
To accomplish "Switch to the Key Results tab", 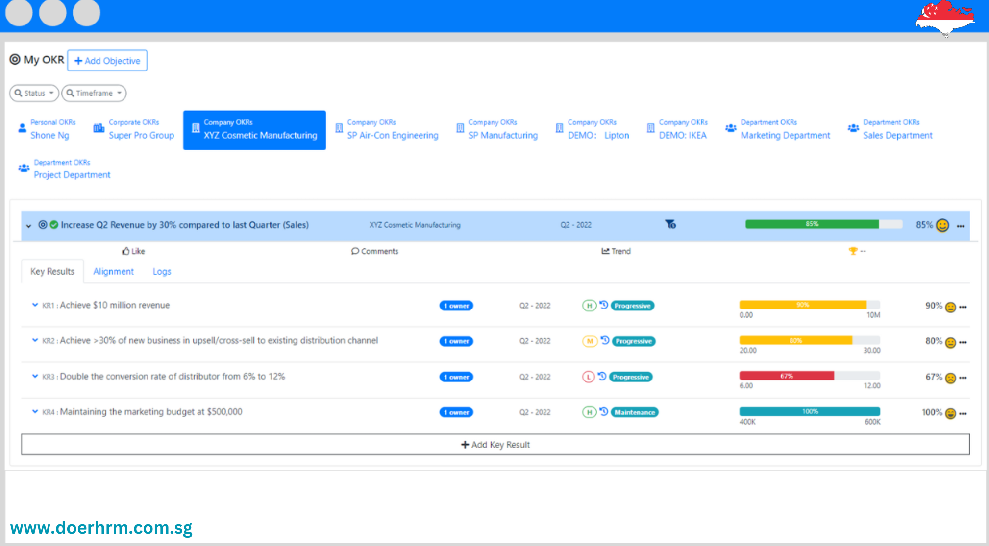I will click(x=52, y=271).
